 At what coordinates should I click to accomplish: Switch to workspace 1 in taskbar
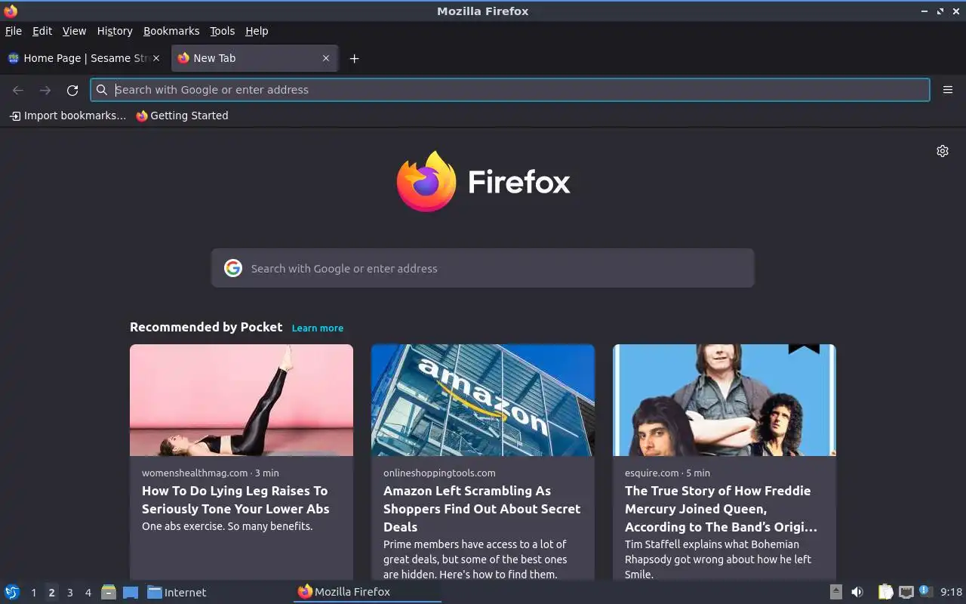[x=33, y=593]
